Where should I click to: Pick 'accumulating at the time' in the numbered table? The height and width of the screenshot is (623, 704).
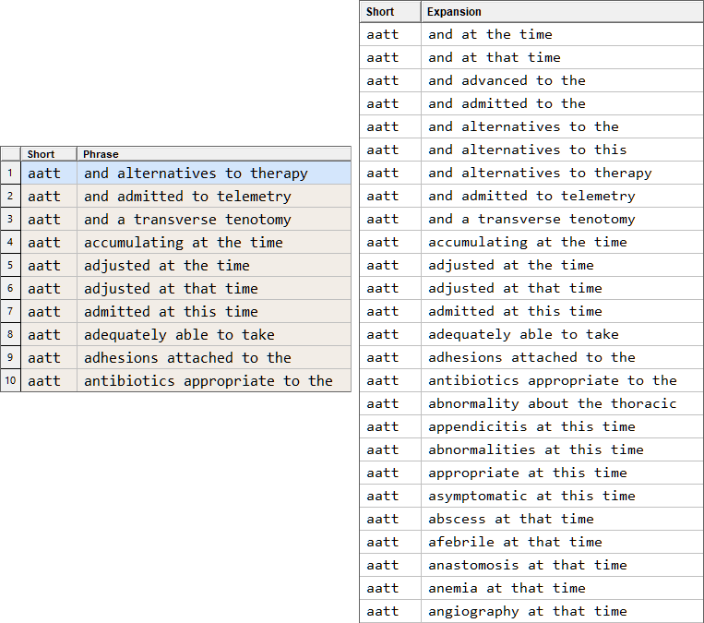coord(184,243)
